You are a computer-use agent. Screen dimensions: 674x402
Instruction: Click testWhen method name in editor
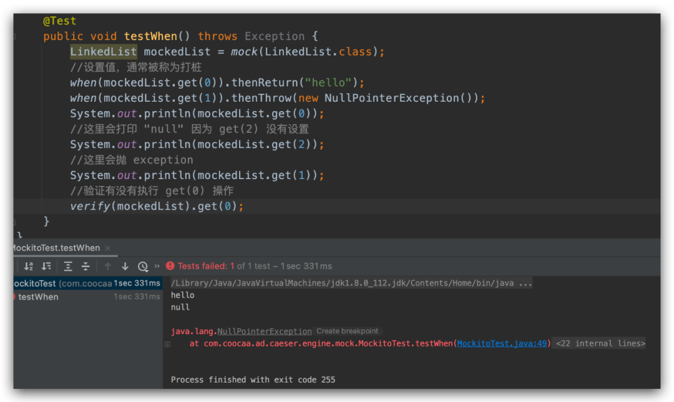150,36
